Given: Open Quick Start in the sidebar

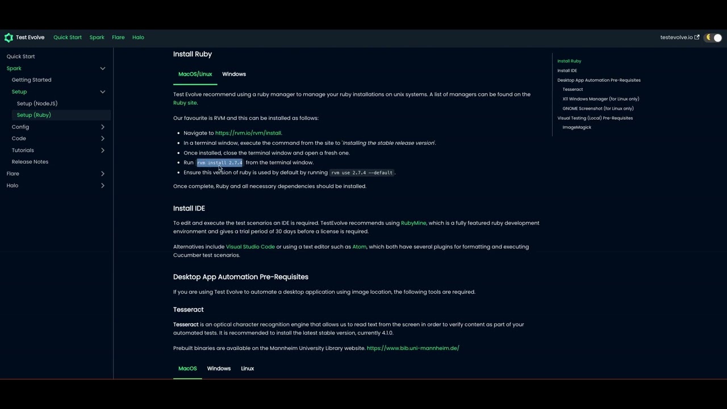Looking at the screenshot, I should [21, 57].
